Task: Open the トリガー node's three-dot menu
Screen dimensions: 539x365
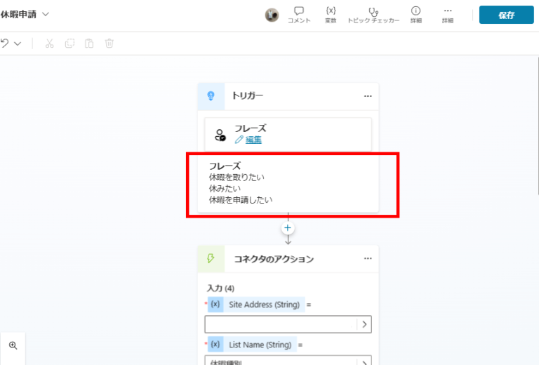Action: (x=368, y=96)
